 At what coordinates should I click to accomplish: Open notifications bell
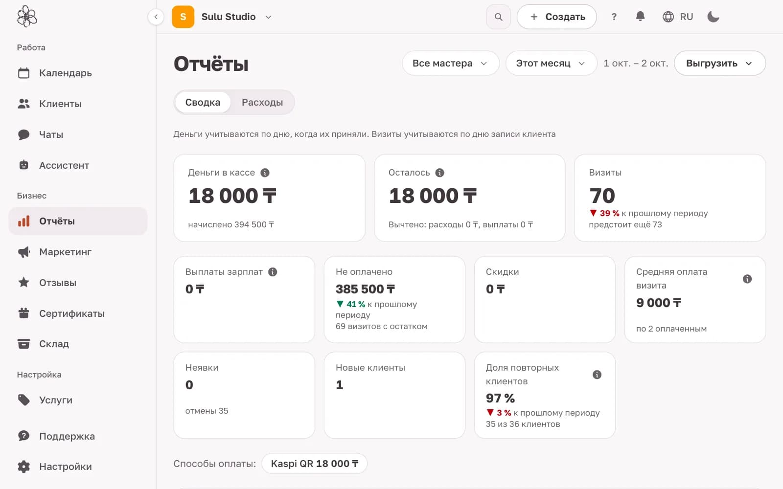[x=640, y=17]
